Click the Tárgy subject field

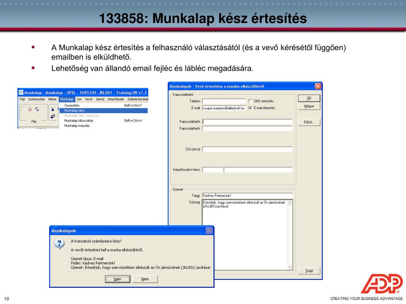tap(247, 196)
